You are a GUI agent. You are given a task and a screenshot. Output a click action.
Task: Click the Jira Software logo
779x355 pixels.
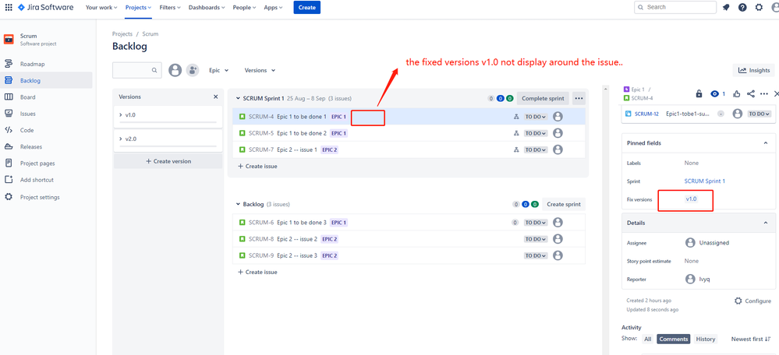(45, 8)
